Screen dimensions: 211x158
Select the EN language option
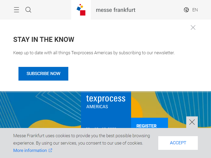click(x=195, y=10)
